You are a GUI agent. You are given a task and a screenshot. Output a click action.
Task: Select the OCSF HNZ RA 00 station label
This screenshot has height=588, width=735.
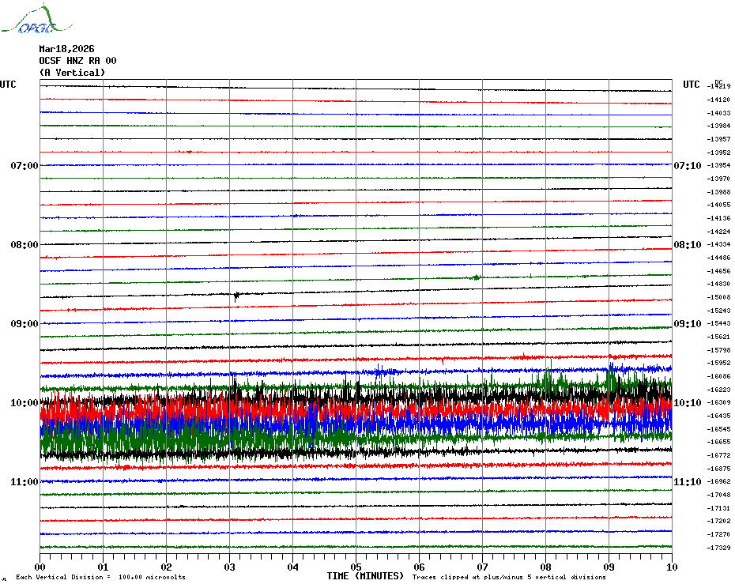click(x=77, y=61)
